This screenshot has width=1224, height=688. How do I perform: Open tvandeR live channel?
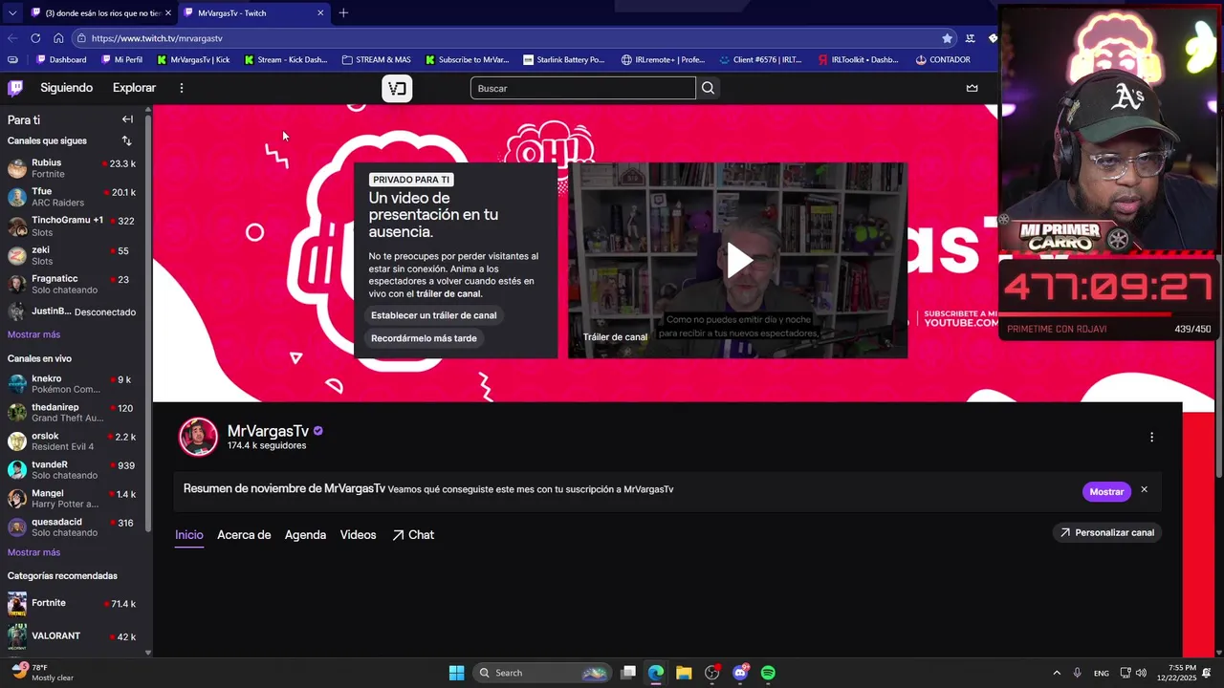click(75, 469)
